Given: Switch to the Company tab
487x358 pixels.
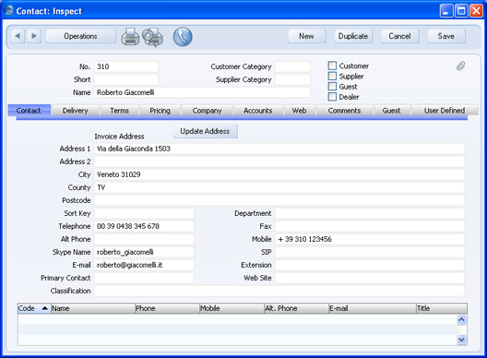Looking at the screenshot, I should pyautogui.click(x=208, y=111).
